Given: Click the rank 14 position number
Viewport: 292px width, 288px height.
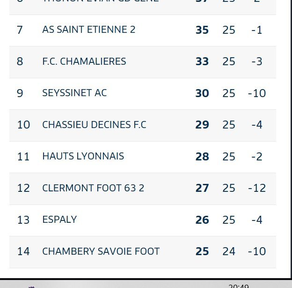Looking at the screenshot, I should coord(23,251).
